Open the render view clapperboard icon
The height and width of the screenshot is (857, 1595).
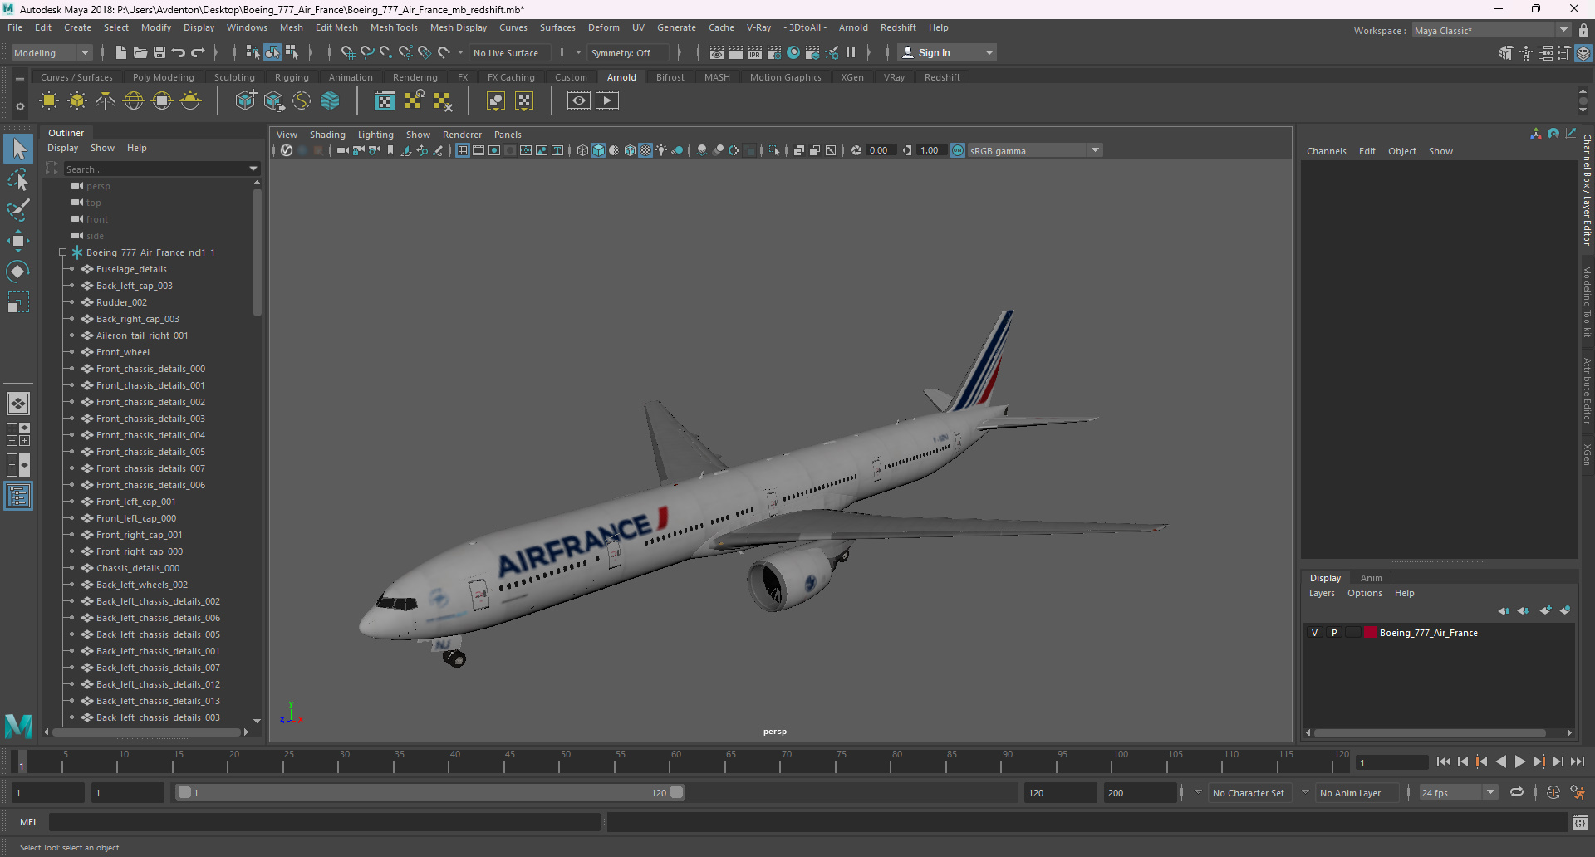coord(716,52)
